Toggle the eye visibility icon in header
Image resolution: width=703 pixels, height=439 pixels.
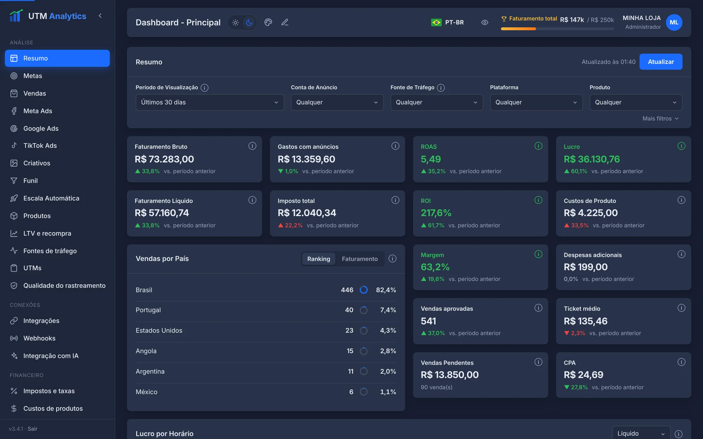tap(485, 22)
